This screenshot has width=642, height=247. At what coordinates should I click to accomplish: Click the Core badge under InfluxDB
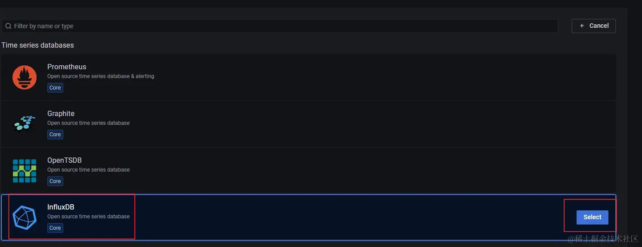(x=55, y=228)
